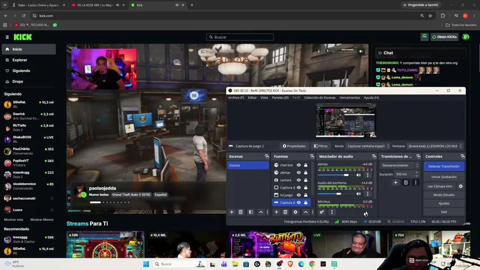
Task: Open Colección de Escenas menu
Action: tap(320, 98)
